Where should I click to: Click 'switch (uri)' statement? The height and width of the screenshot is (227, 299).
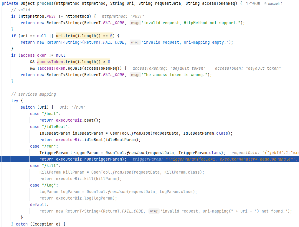[35, 107]
